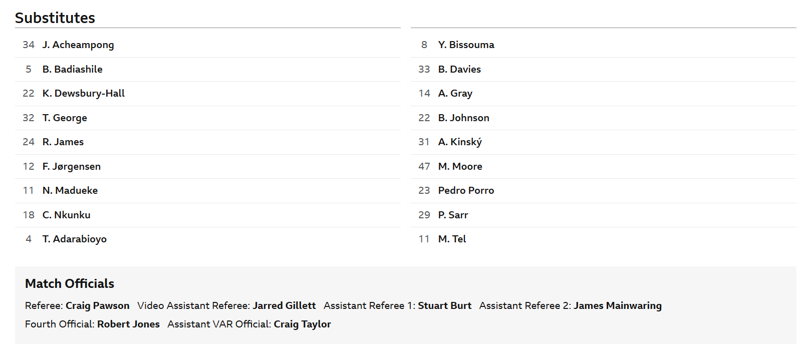Open Pedro Porro's entry
Viewport: 802px width, 349px height.
[466, 191]
